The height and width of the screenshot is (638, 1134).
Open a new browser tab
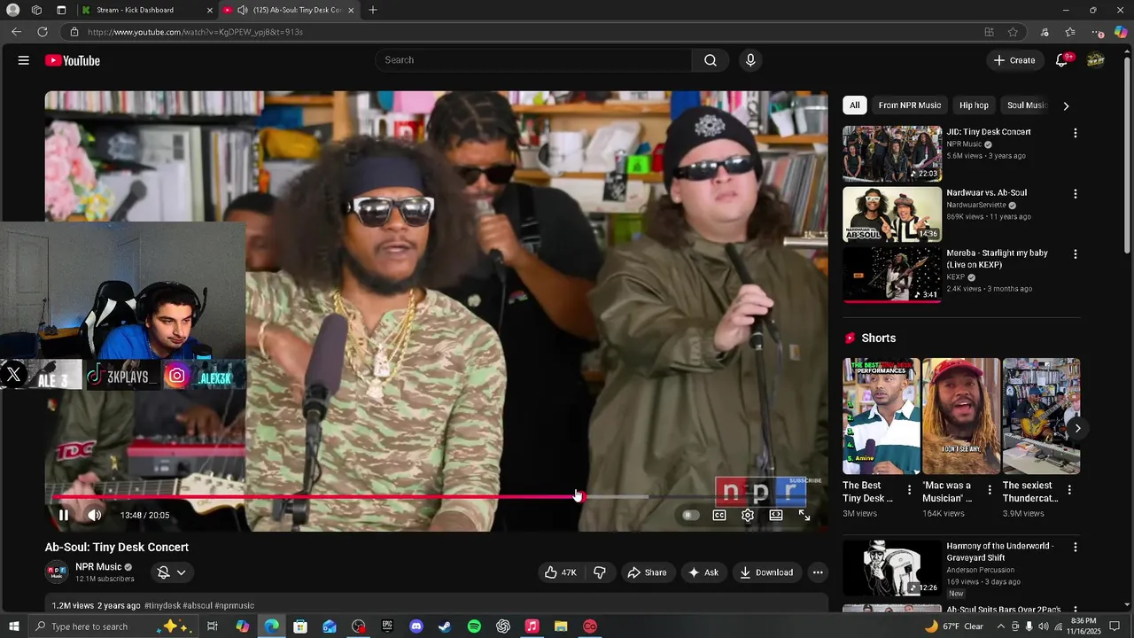(373, 10)
